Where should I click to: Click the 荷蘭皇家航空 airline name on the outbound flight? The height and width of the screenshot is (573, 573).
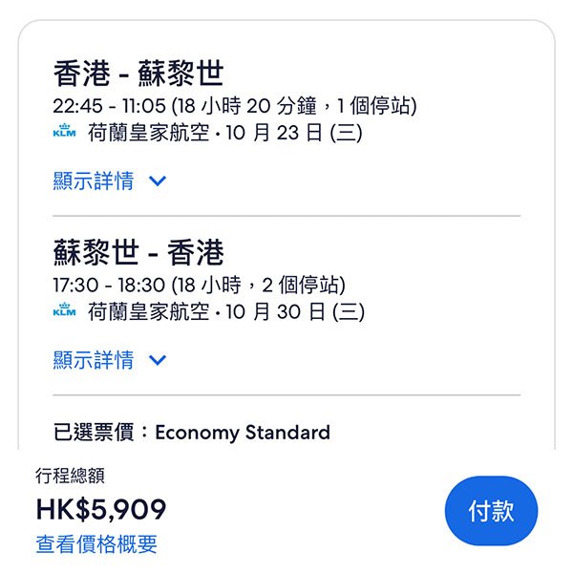click(x=148, y=133)
